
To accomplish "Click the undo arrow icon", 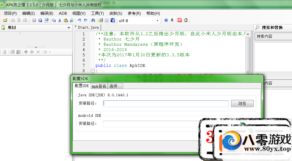I will [x=79, y=20].
